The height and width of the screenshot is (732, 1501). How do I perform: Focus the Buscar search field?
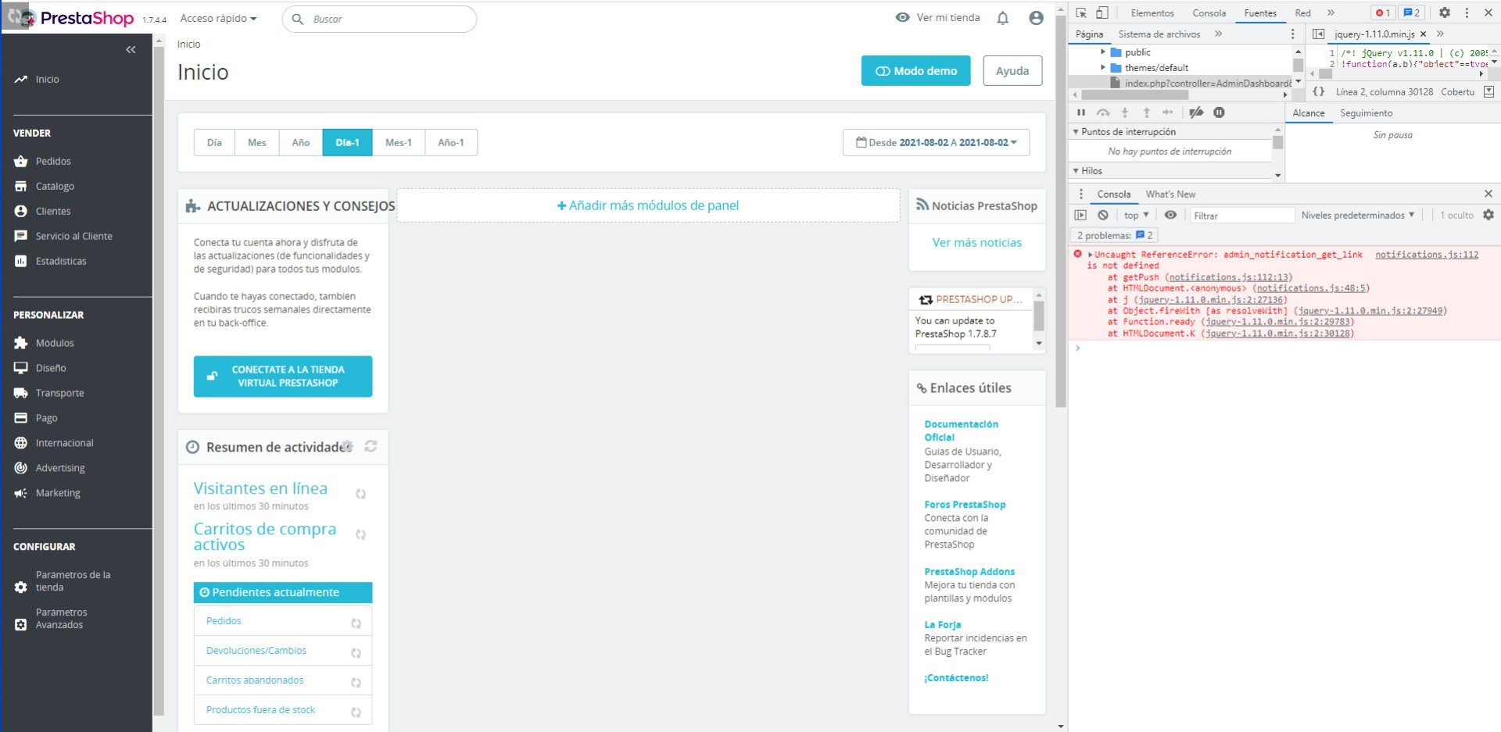[x=379, y=19]
